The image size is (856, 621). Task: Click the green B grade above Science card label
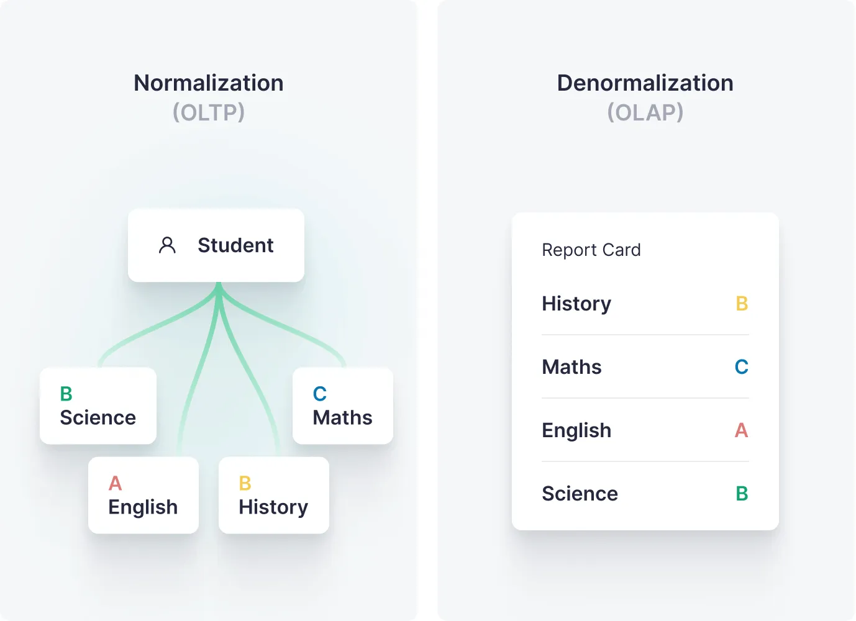tap(66, 394)
